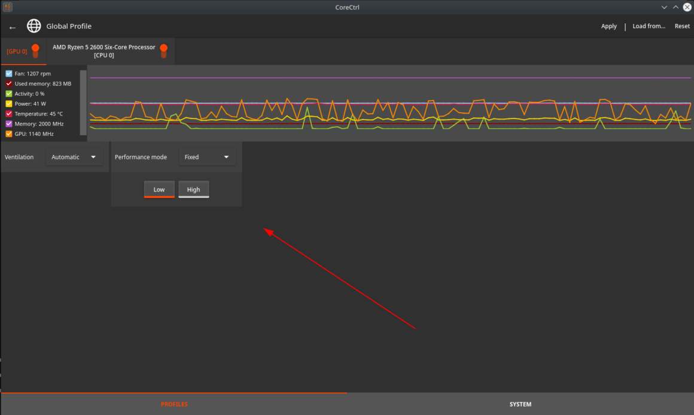The width and height of the screenshot is (694, 415).
Task: Select the Low performance level button
Action: click(159, 190)
